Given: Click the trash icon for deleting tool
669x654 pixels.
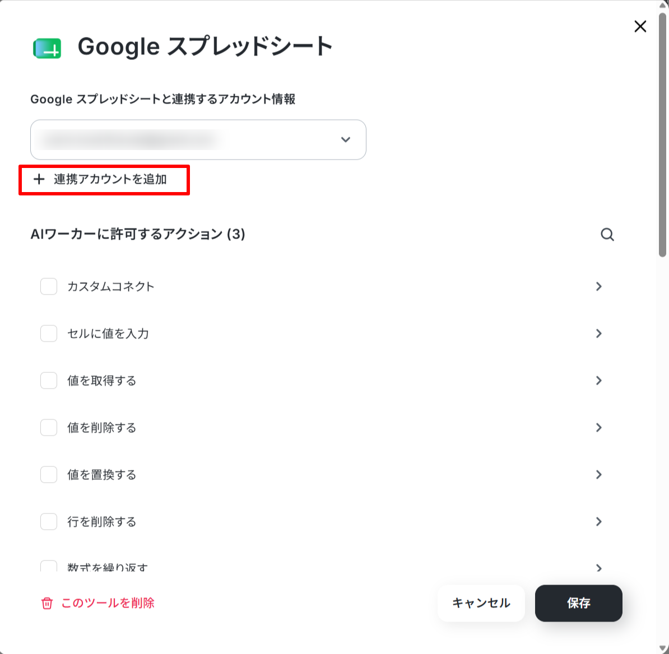Looking at the screenshot, I should tap(47, 603).
